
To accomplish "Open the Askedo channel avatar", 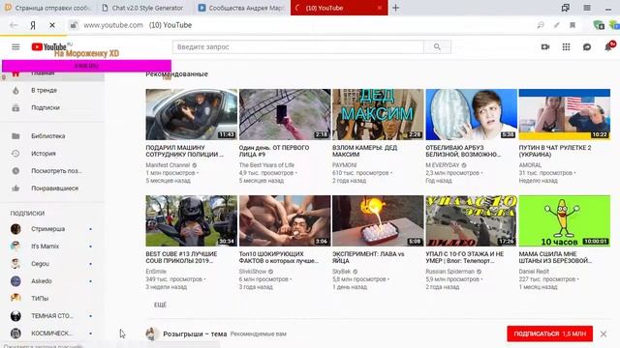I will pyautogui.click(x=15, y=281).
